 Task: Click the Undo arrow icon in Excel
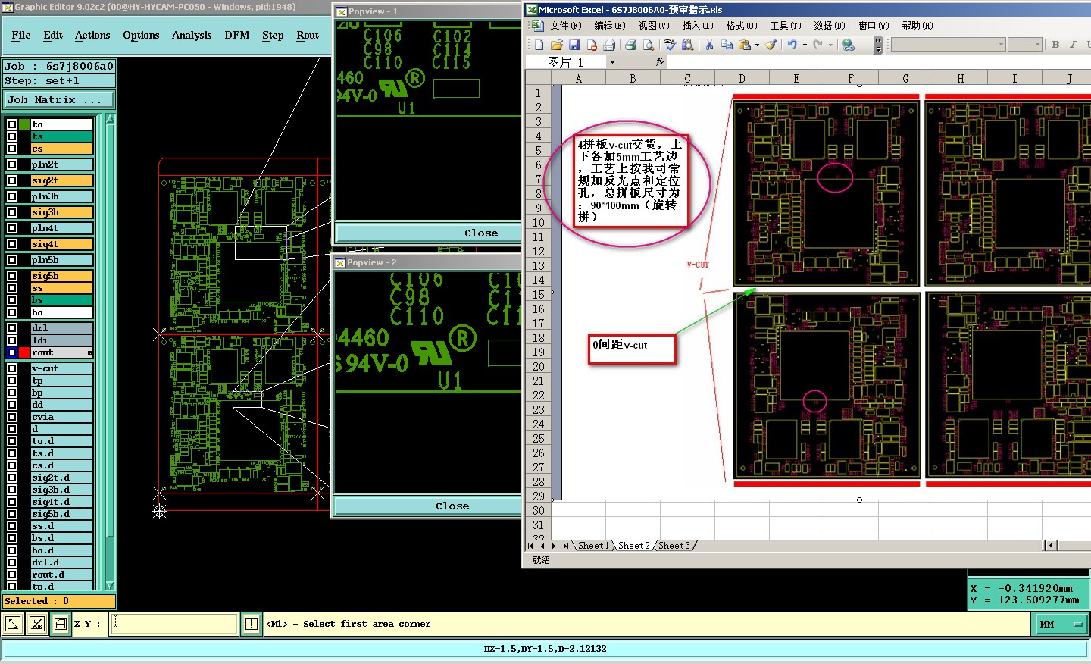[x=792, y=45]
